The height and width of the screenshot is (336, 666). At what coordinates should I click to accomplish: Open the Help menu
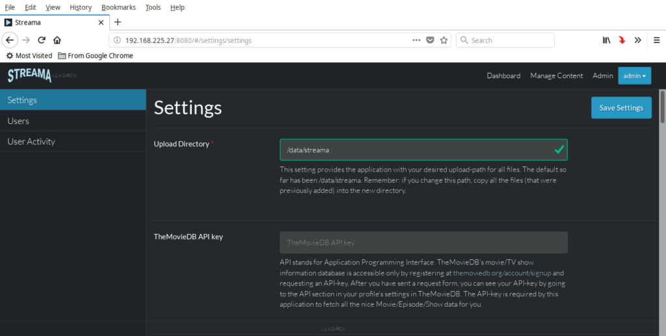[x=177, y=7]
